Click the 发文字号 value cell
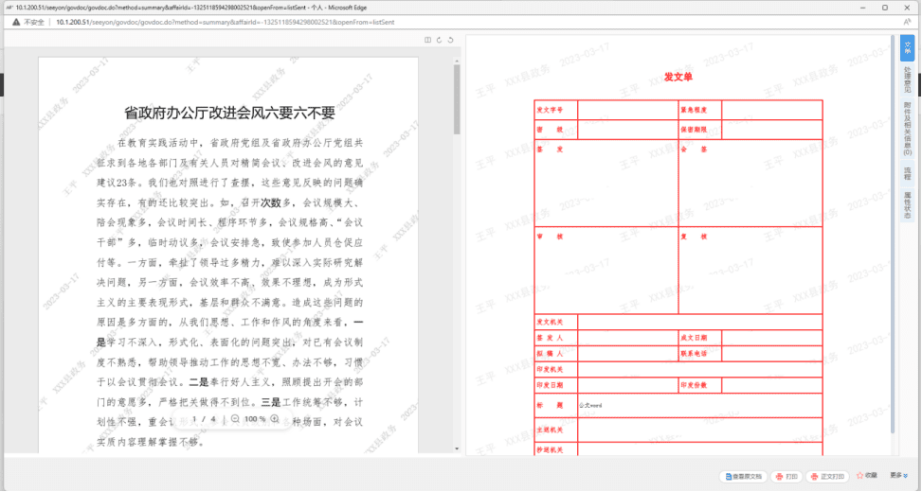The image size is (922, 492). (628, 110)
